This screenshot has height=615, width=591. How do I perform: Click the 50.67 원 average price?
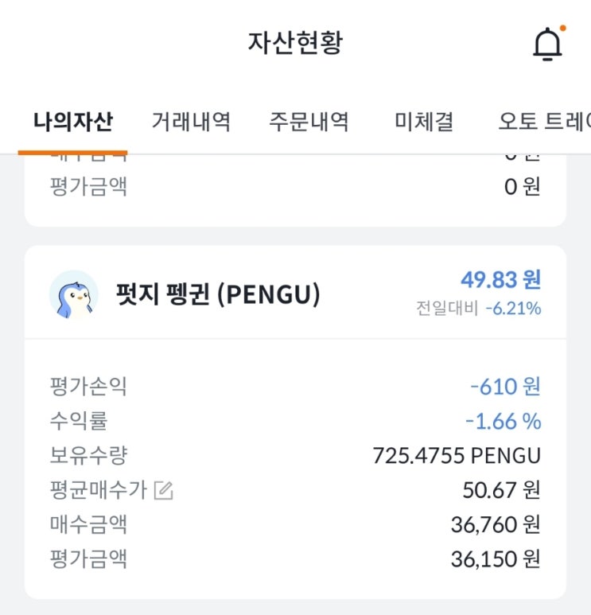pyautogui.click(x=502, y=490)
